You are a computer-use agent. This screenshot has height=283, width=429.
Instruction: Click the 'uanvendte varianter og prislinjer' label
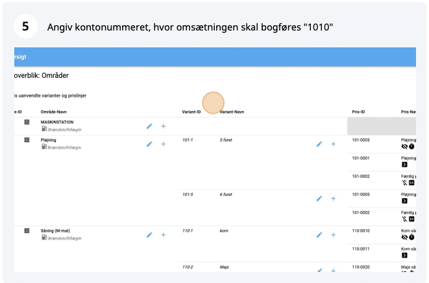click(x=53, y=96)
